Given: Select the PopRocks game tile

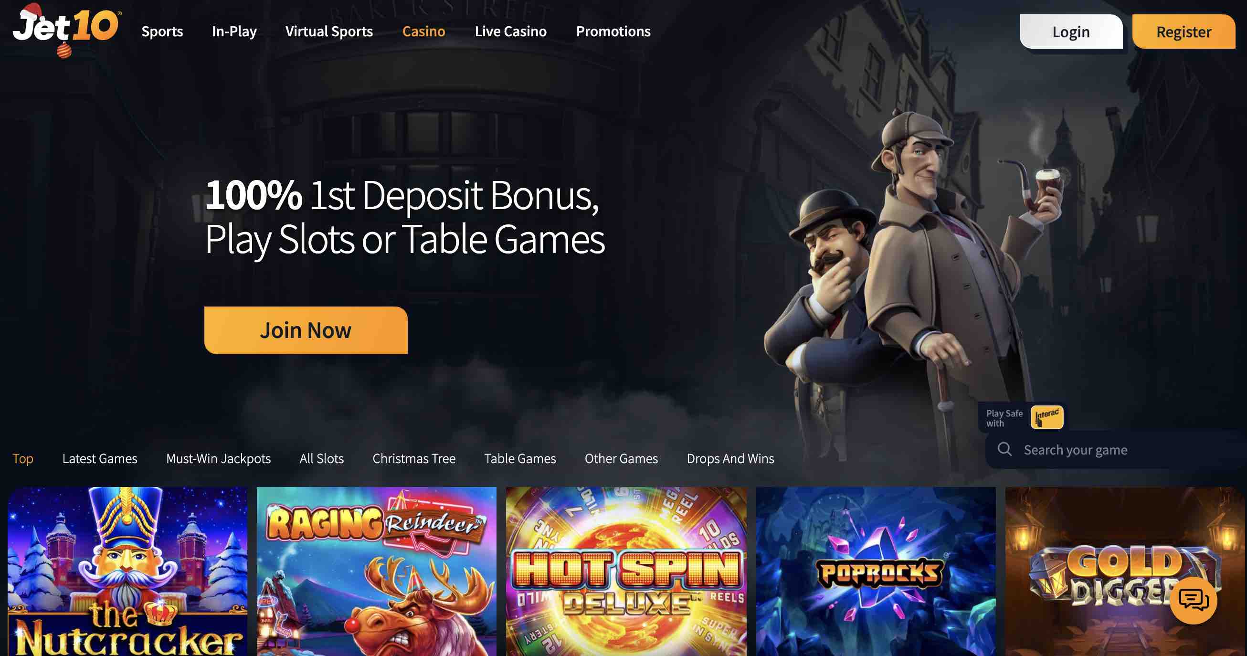Looking at the screenshot, I should (x=876, y=571).
